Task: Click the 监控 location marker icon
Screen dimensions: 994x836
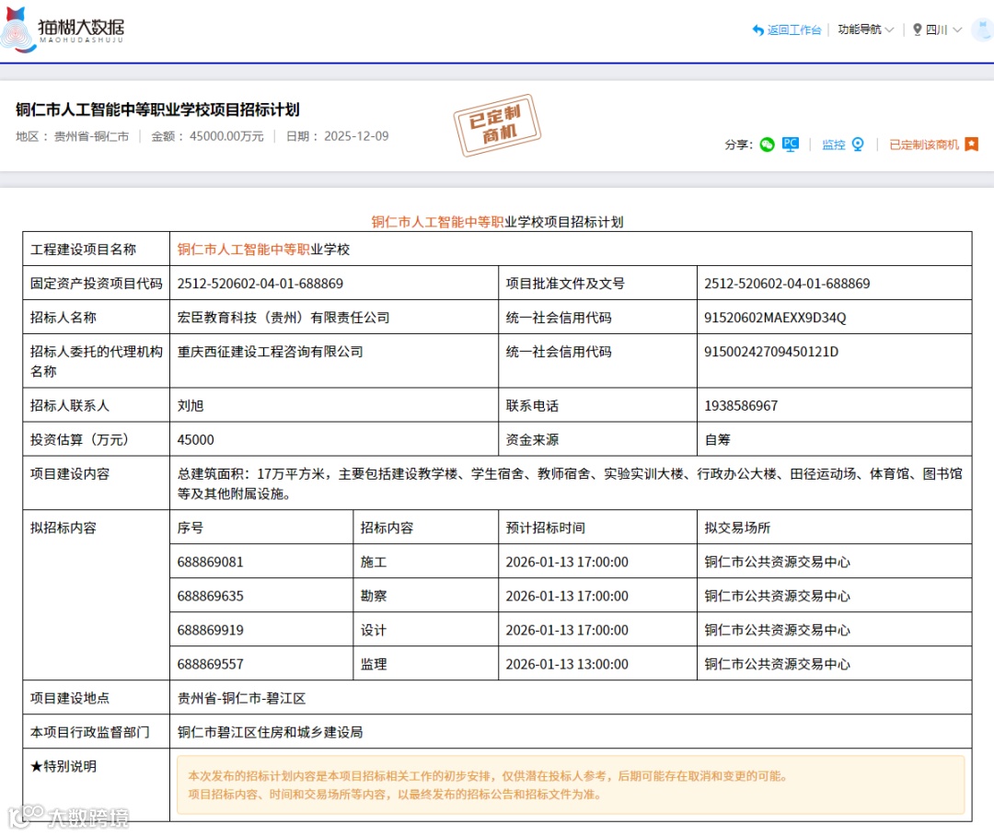Action: click(x=858, y=145)
